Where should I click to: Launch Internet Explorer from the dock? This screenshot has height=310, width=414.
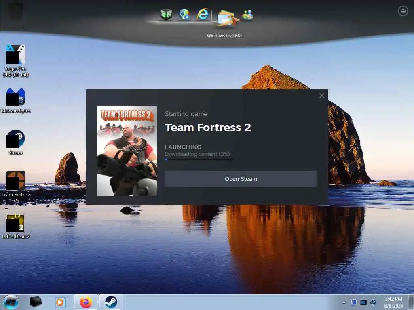pyautogui.click(x=203, y=14)
